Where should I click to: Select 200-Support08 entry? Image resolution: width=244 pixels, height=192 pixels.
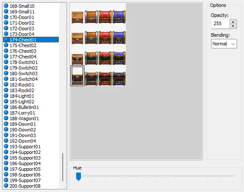tap(31, 186)
